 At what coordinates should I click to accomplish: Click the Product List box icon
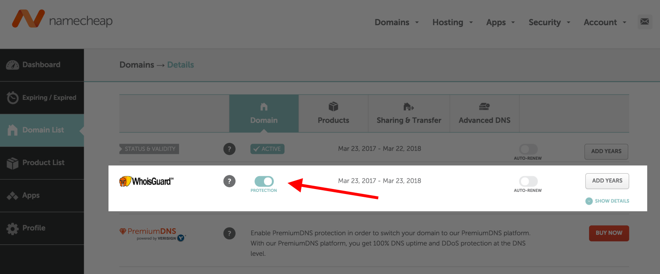pyautogui.click(x=12, y=163)
